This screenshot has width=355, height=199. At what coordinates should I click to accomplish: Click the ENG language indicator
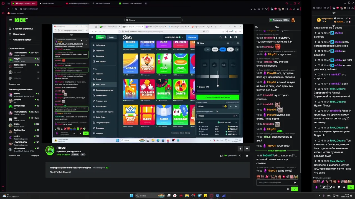[x=329, y=196]
